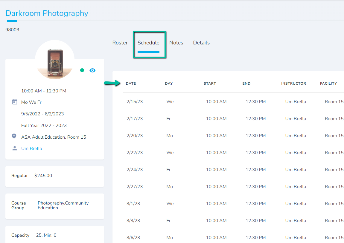344x243 pixels.
Task: Sort by the FACILITY column header
Action: pos(328,83)
